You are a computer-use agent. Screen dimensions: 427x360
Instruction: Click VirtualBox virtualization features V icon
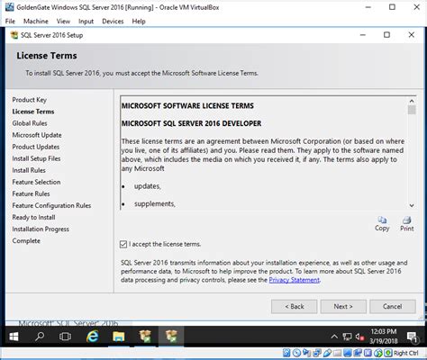coord(368,353)
